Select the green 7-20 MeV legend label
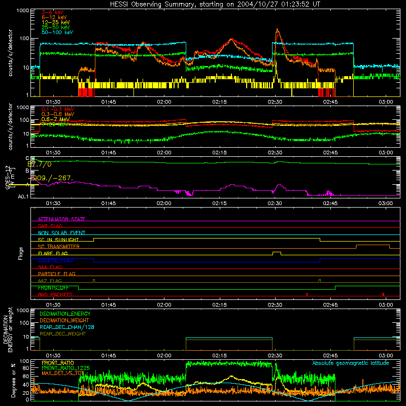This screenshot has width=406, height=406. pos(55,124)
